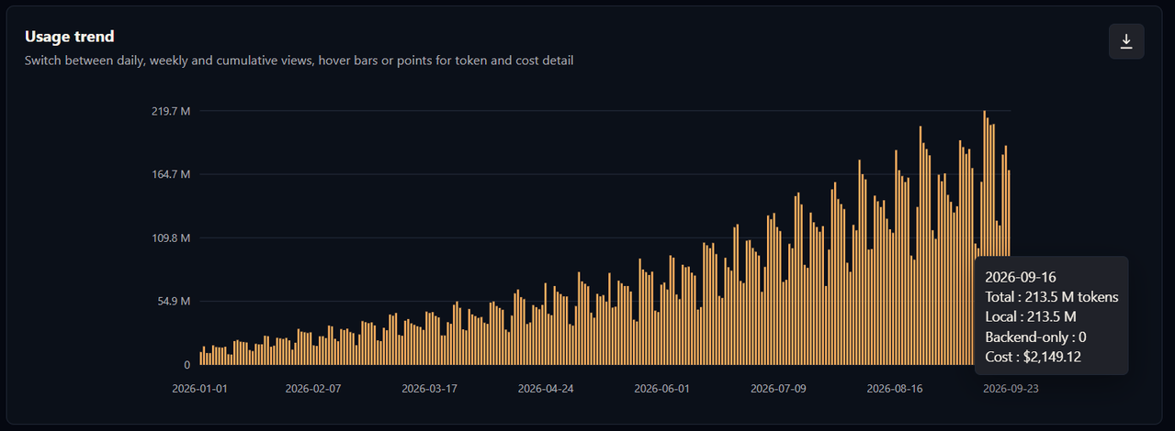This screenshot has width=1175, height=431.
Task: Click the 109.8 M y-axis label
Action: click(171, 238)
